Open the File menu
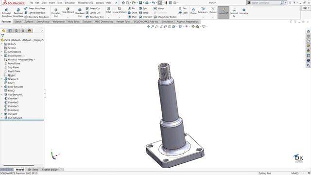The width and height of the screenshot is (311, 175). click(31, 3)
